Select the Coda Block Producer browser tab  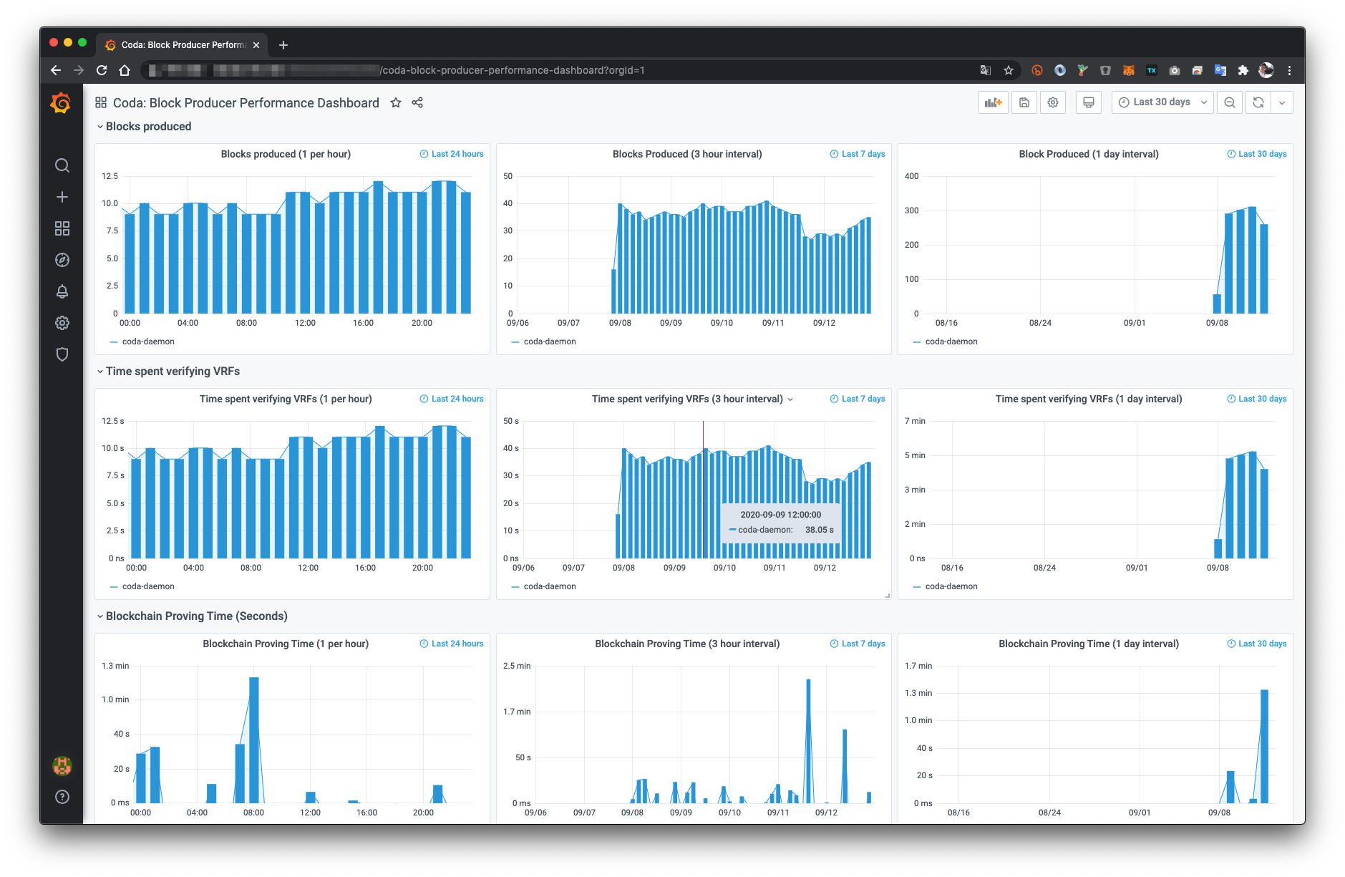183,44
